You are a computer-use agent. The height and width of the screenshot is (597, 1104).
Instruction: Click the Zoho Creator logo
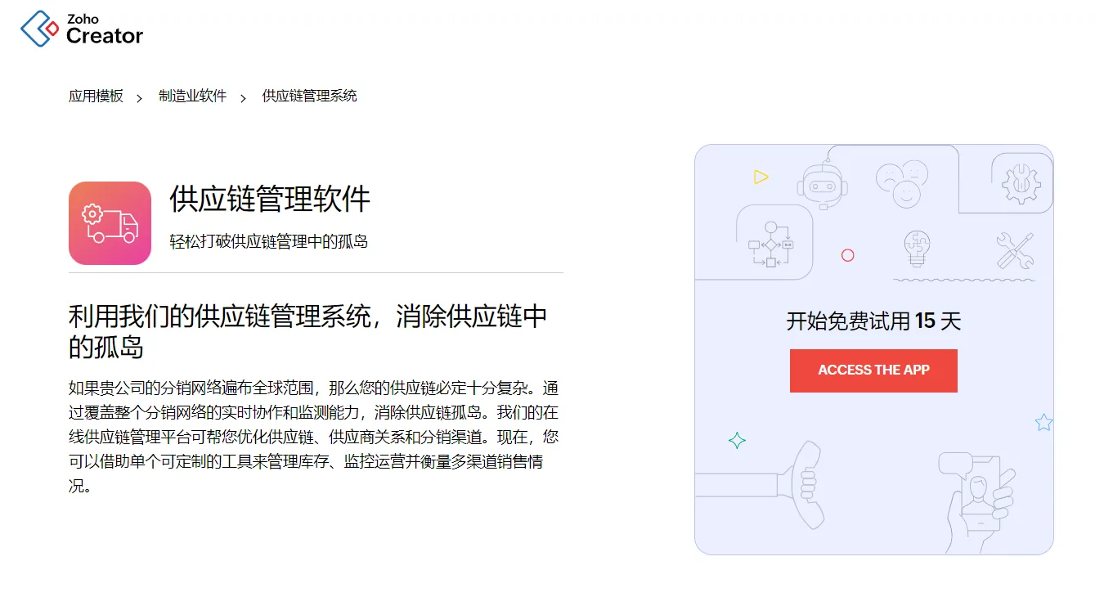(82, 29)
